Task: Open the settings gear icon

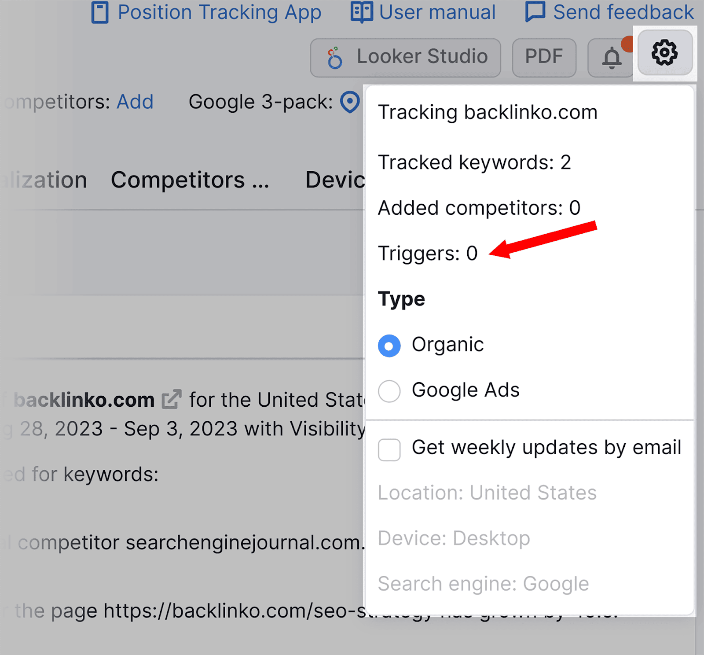Action: [665, 53]
